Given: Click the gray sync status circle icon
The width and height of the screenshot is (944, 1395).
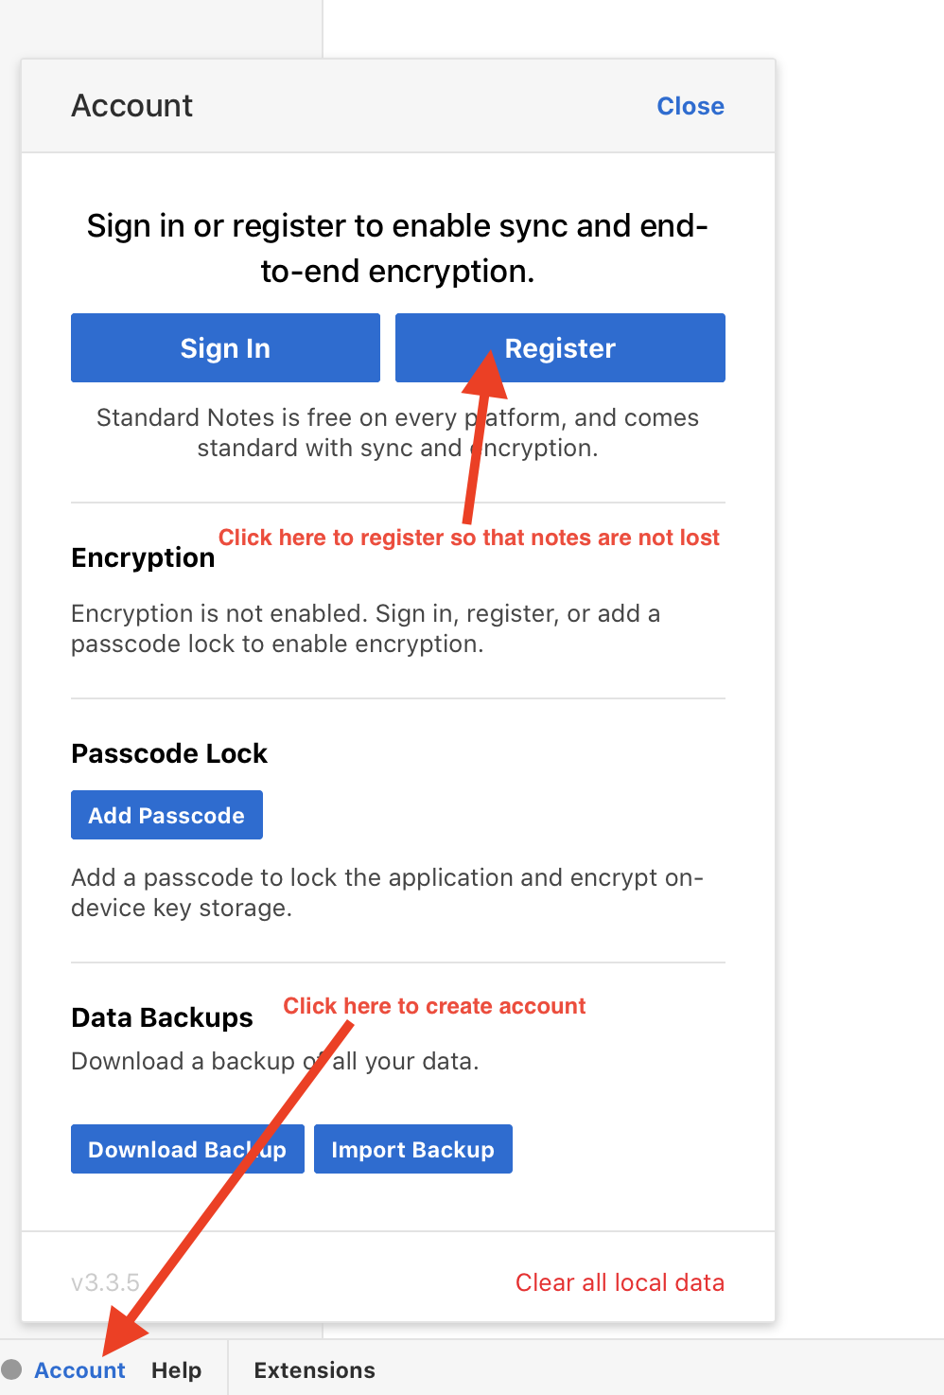Looking at the screenshot, I should tap(11, 1369).
